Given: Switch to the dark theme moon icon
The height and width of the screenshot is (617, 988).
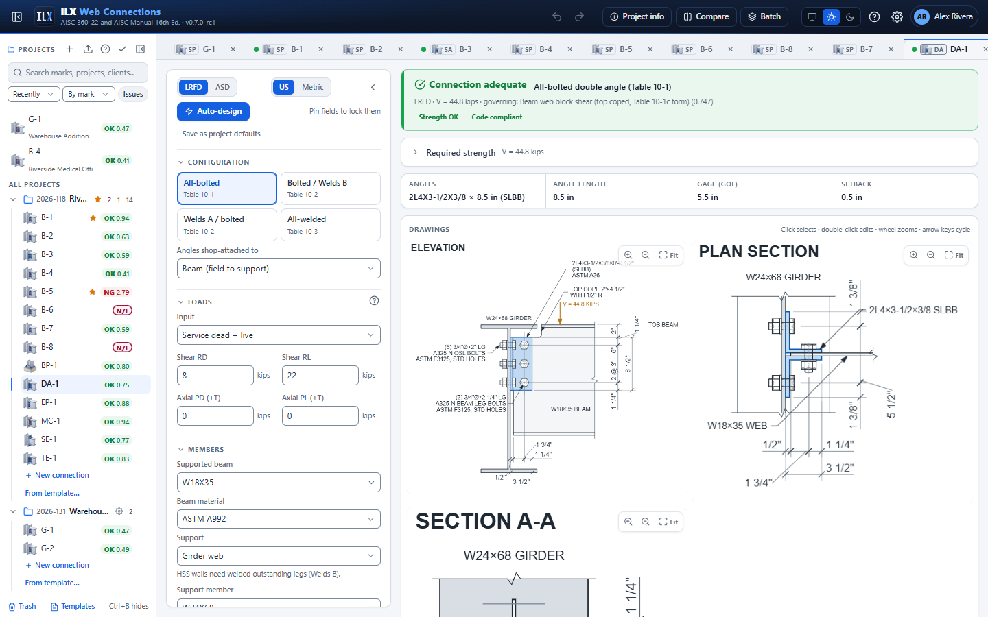Looking at the screenshot, I should [x=850, y=16].
